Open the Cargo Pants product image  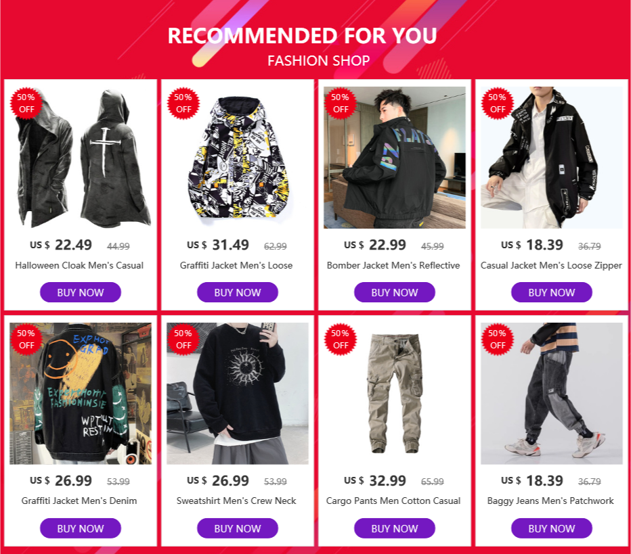tap(394, 394)
